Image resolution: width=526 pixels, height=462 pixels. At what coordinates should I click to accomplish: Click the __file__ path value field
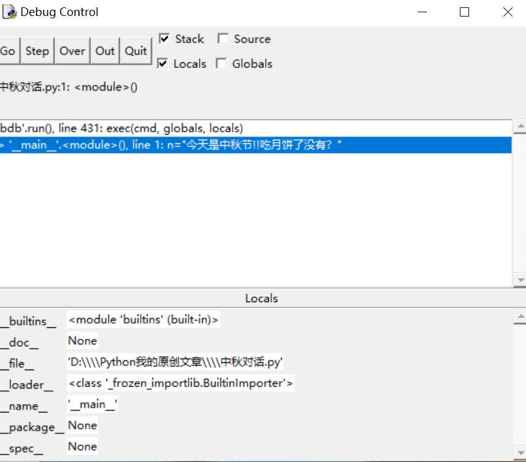pos(175,362)
